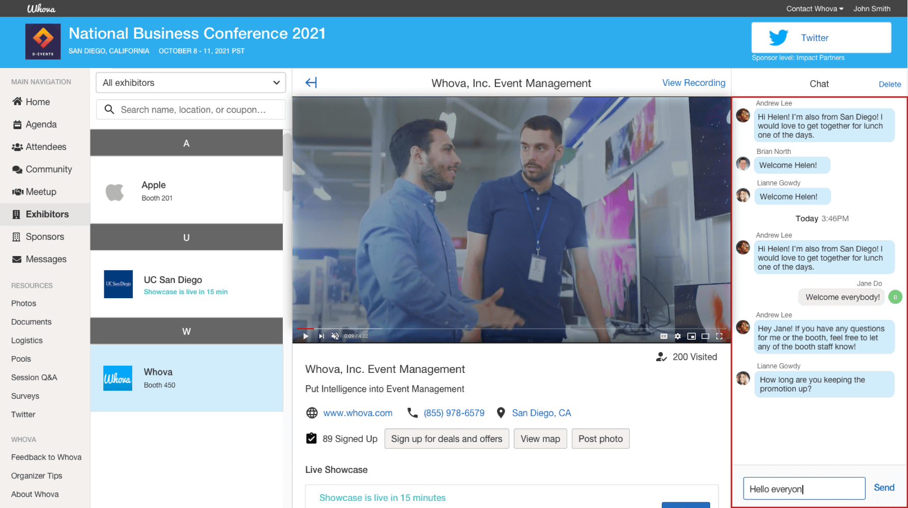Toggle the Signed Up checkbox
This screenshot has width=908, height=508.
[x=311, y=438]
